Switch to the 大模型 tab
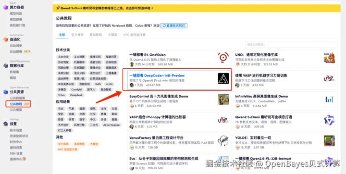This screenshot has height=174, width=346. point(112,35)
